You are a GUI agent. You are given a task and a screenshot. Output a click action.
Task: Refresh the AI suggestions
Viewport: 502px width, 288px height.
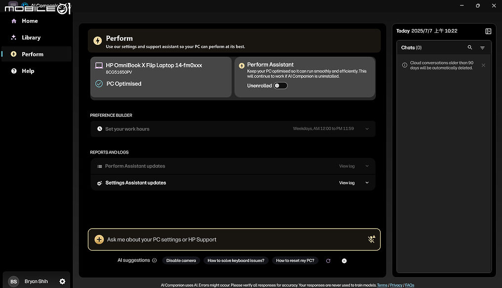pyautogui.click(x=328, y=261)
